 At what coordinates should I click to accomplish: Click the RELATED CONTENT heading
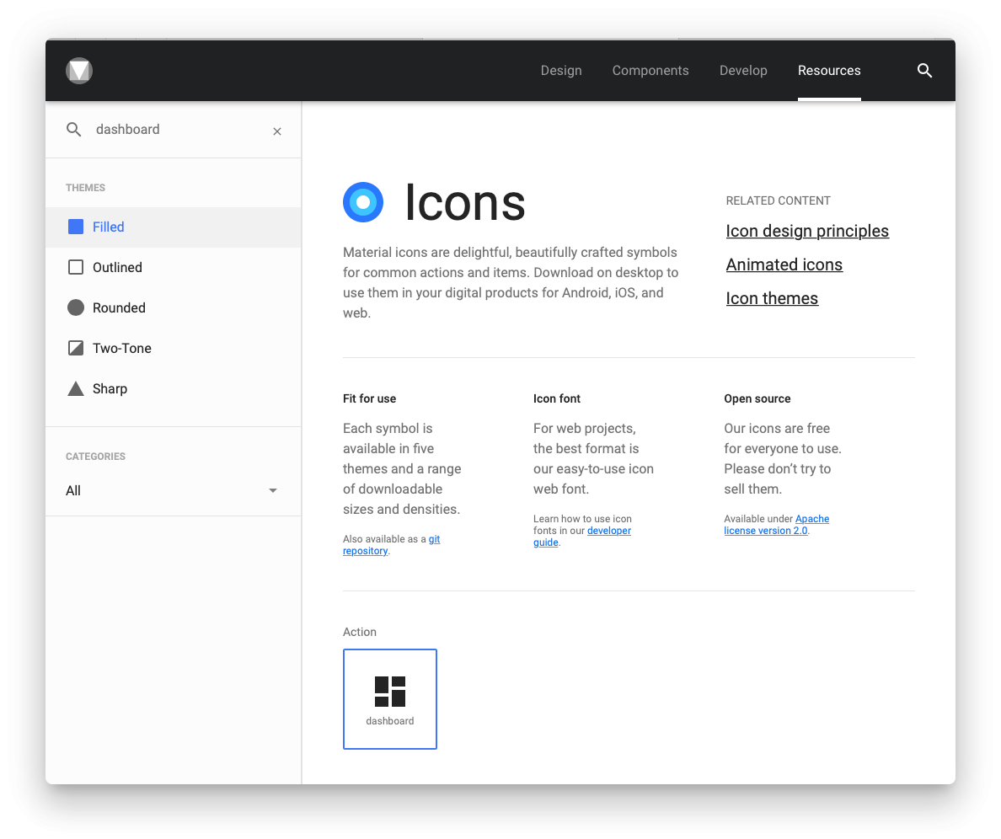coord(779,200)
